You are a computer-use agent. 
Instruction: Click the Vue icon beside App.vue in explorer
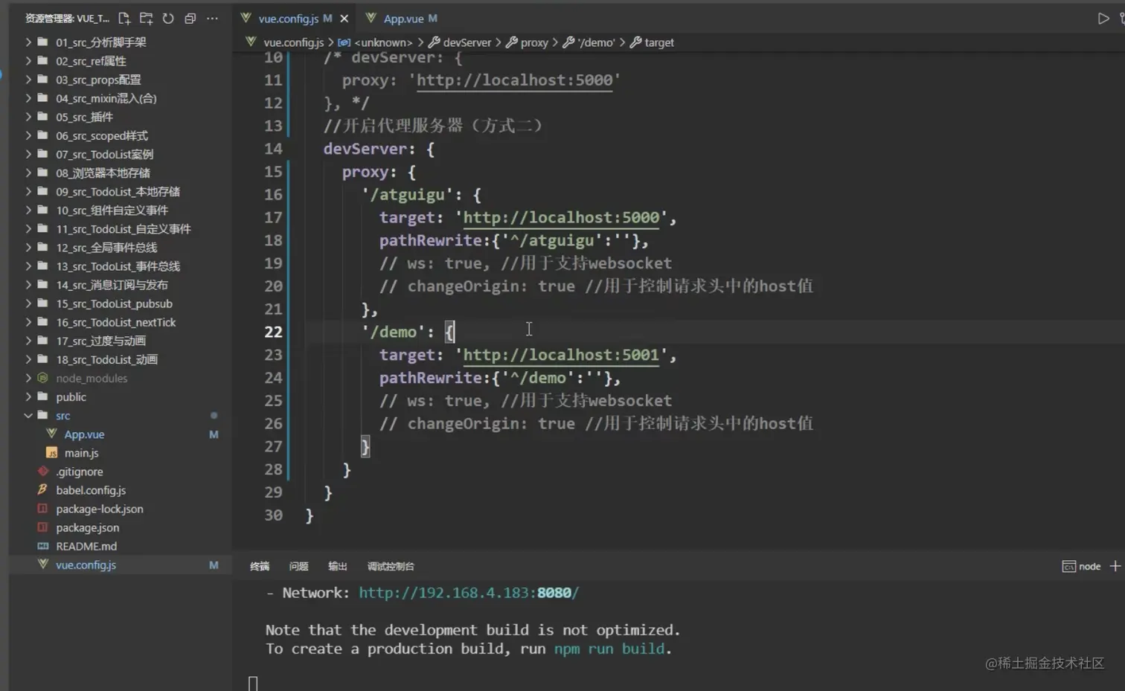point(51,434)
